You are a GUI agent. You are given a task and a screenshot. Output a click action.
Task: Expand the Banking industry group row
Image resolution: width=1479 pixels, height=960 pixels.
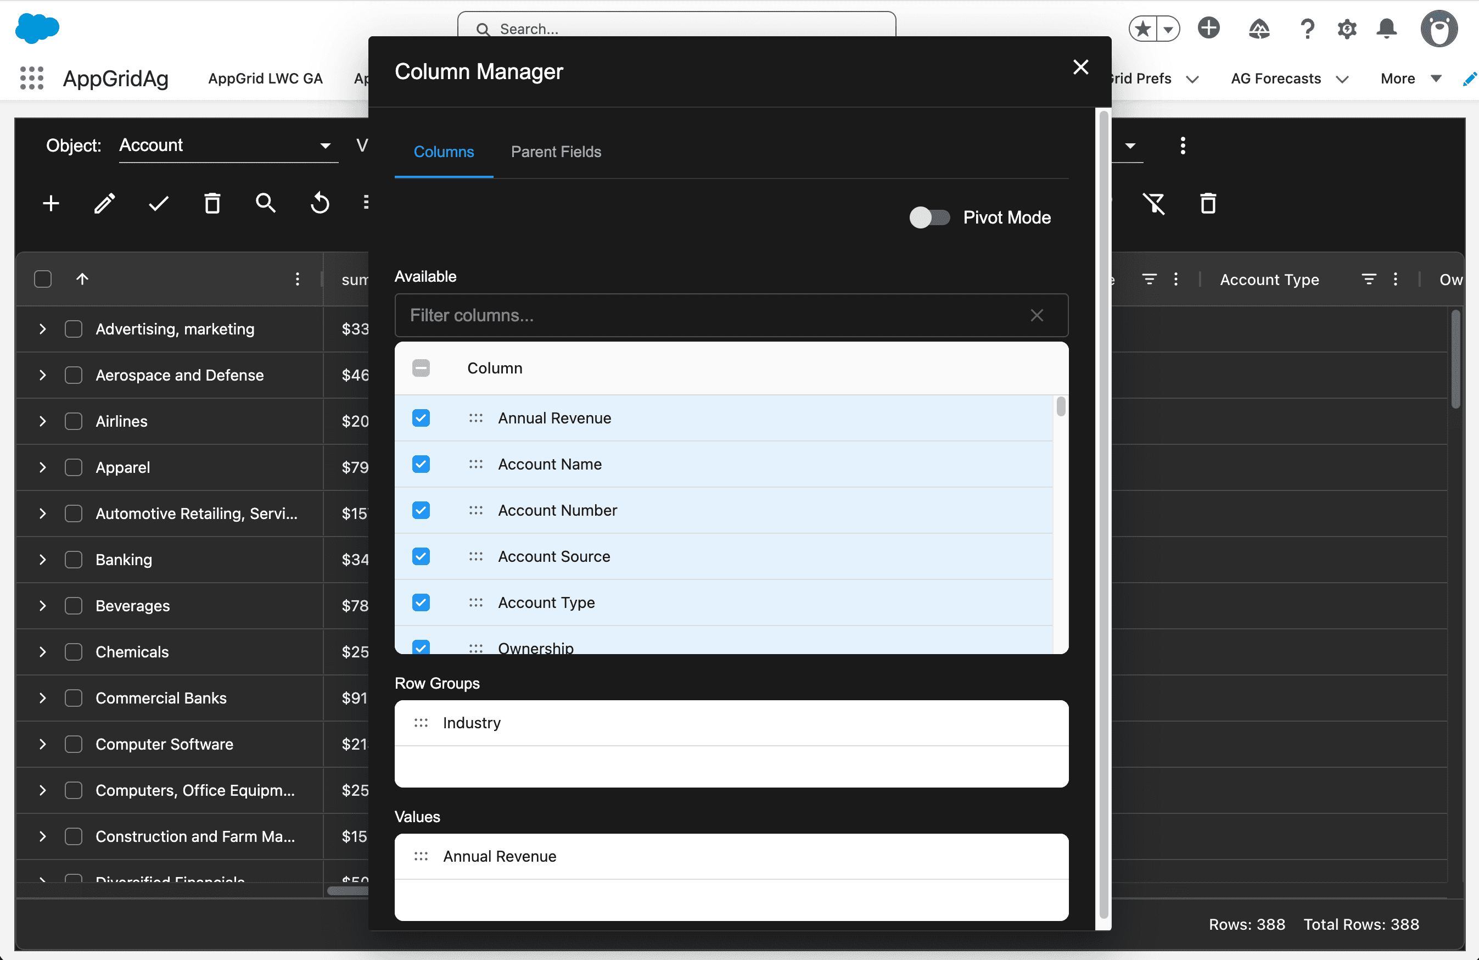coord(42,560)
